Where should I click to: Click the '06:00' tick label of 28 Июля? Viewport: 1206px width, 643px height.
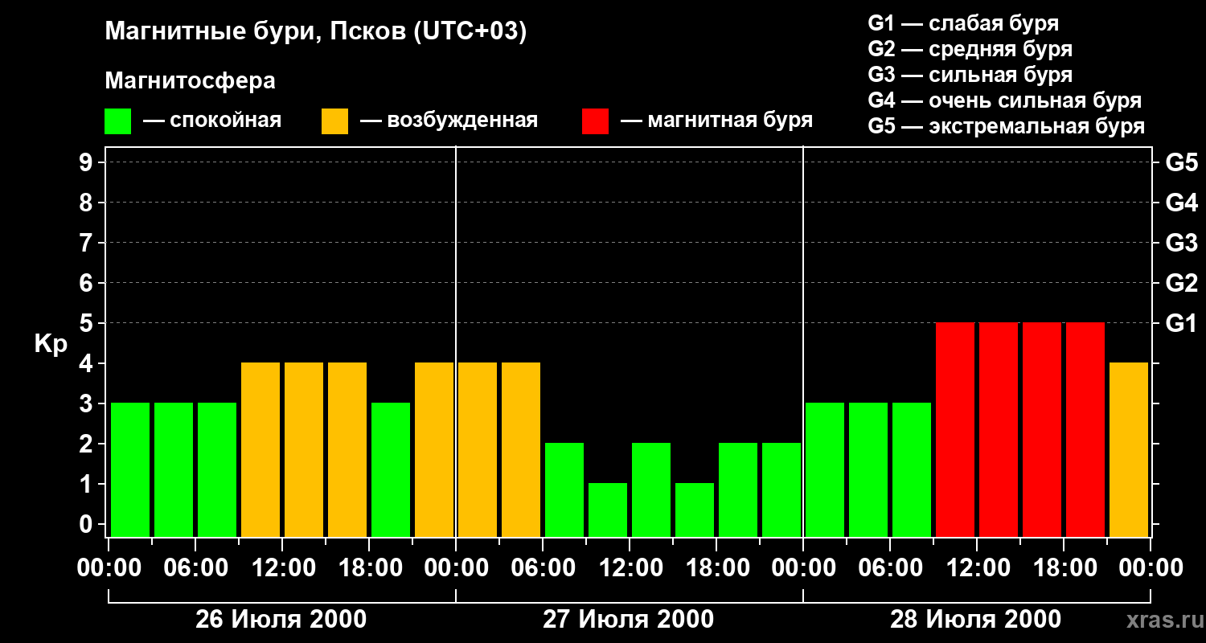pyautogui.click(x=890, y=568)
